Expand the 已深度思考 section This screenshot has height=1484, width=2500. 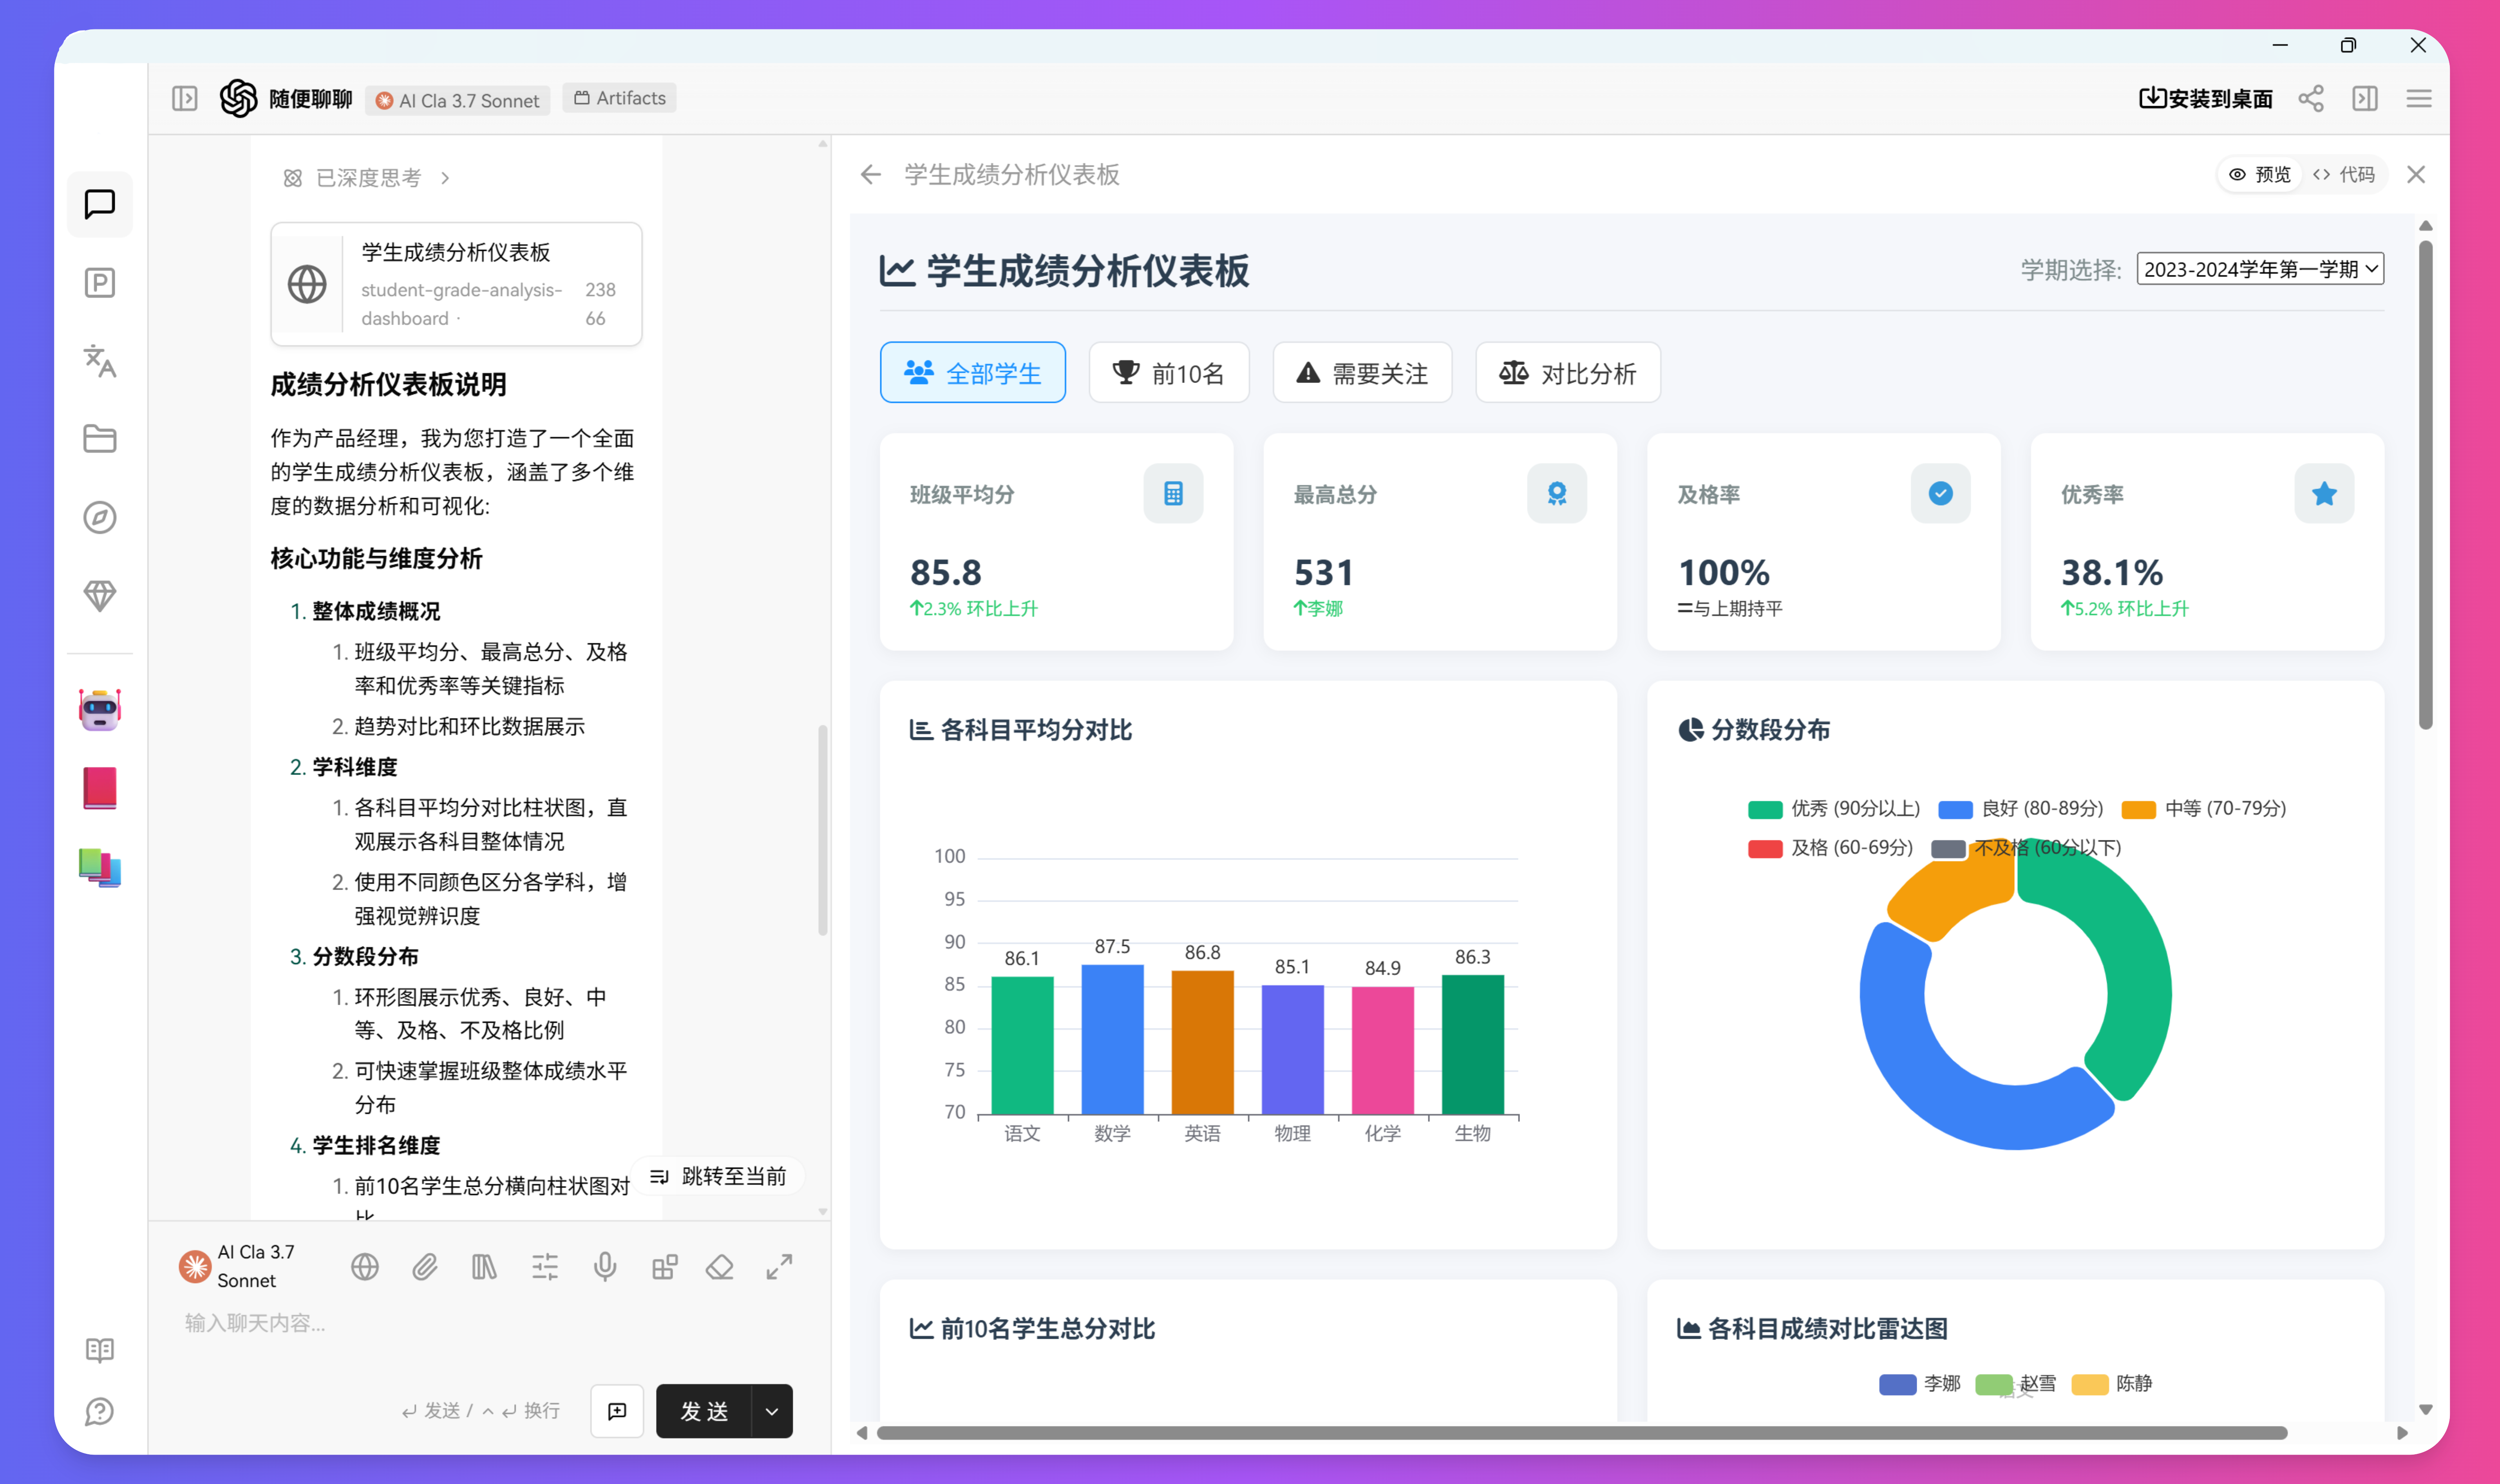(x=366, y=178)
